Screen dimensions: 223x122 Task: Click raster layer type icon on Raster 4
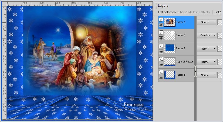(161, 19)
